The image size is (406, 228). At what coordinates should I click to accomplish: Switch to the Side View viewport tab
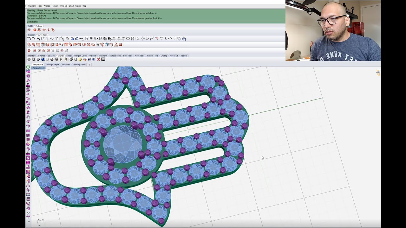coord(66,65)
